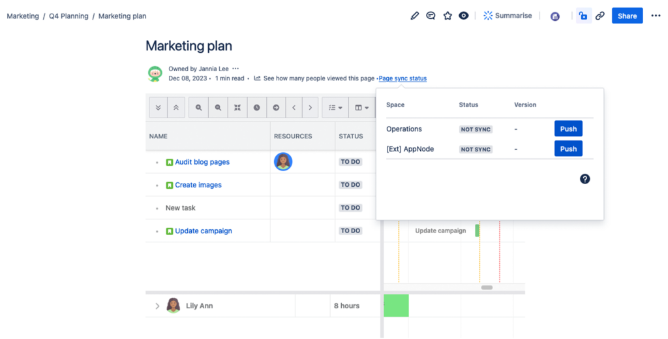Click Lily Ann's avatar
Viewport: 668px width, 339px height.
coord(173,305)
